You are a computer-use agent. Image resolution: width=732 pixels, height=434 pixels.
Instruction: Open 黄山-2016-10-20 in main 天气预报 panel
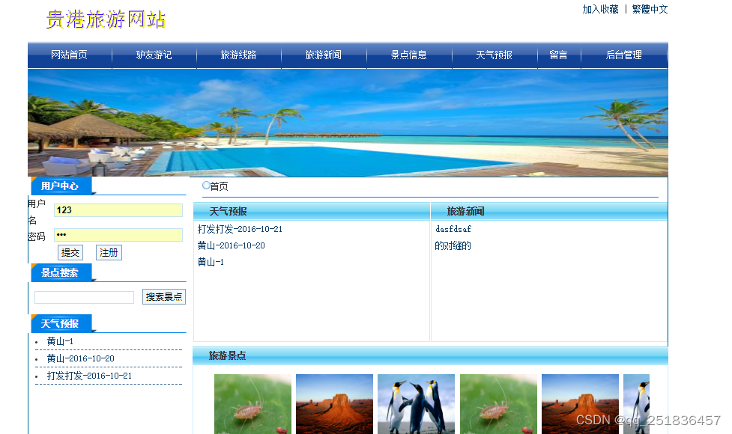(231, 245)
